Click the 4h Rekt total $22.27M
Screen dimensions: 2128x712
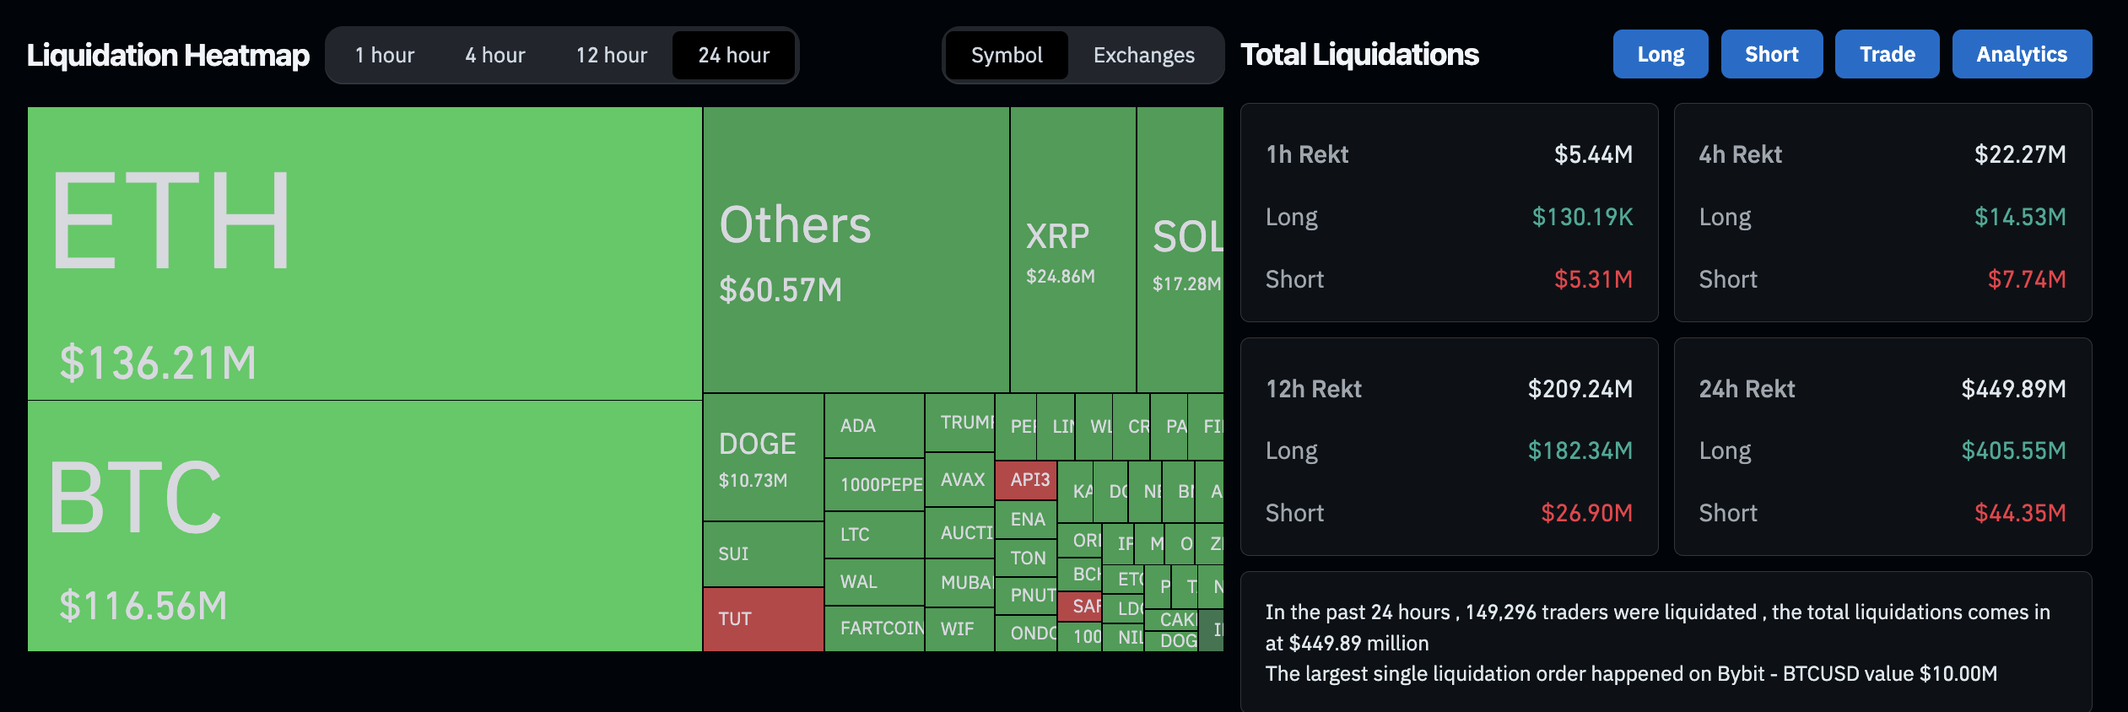(2020, 154)
